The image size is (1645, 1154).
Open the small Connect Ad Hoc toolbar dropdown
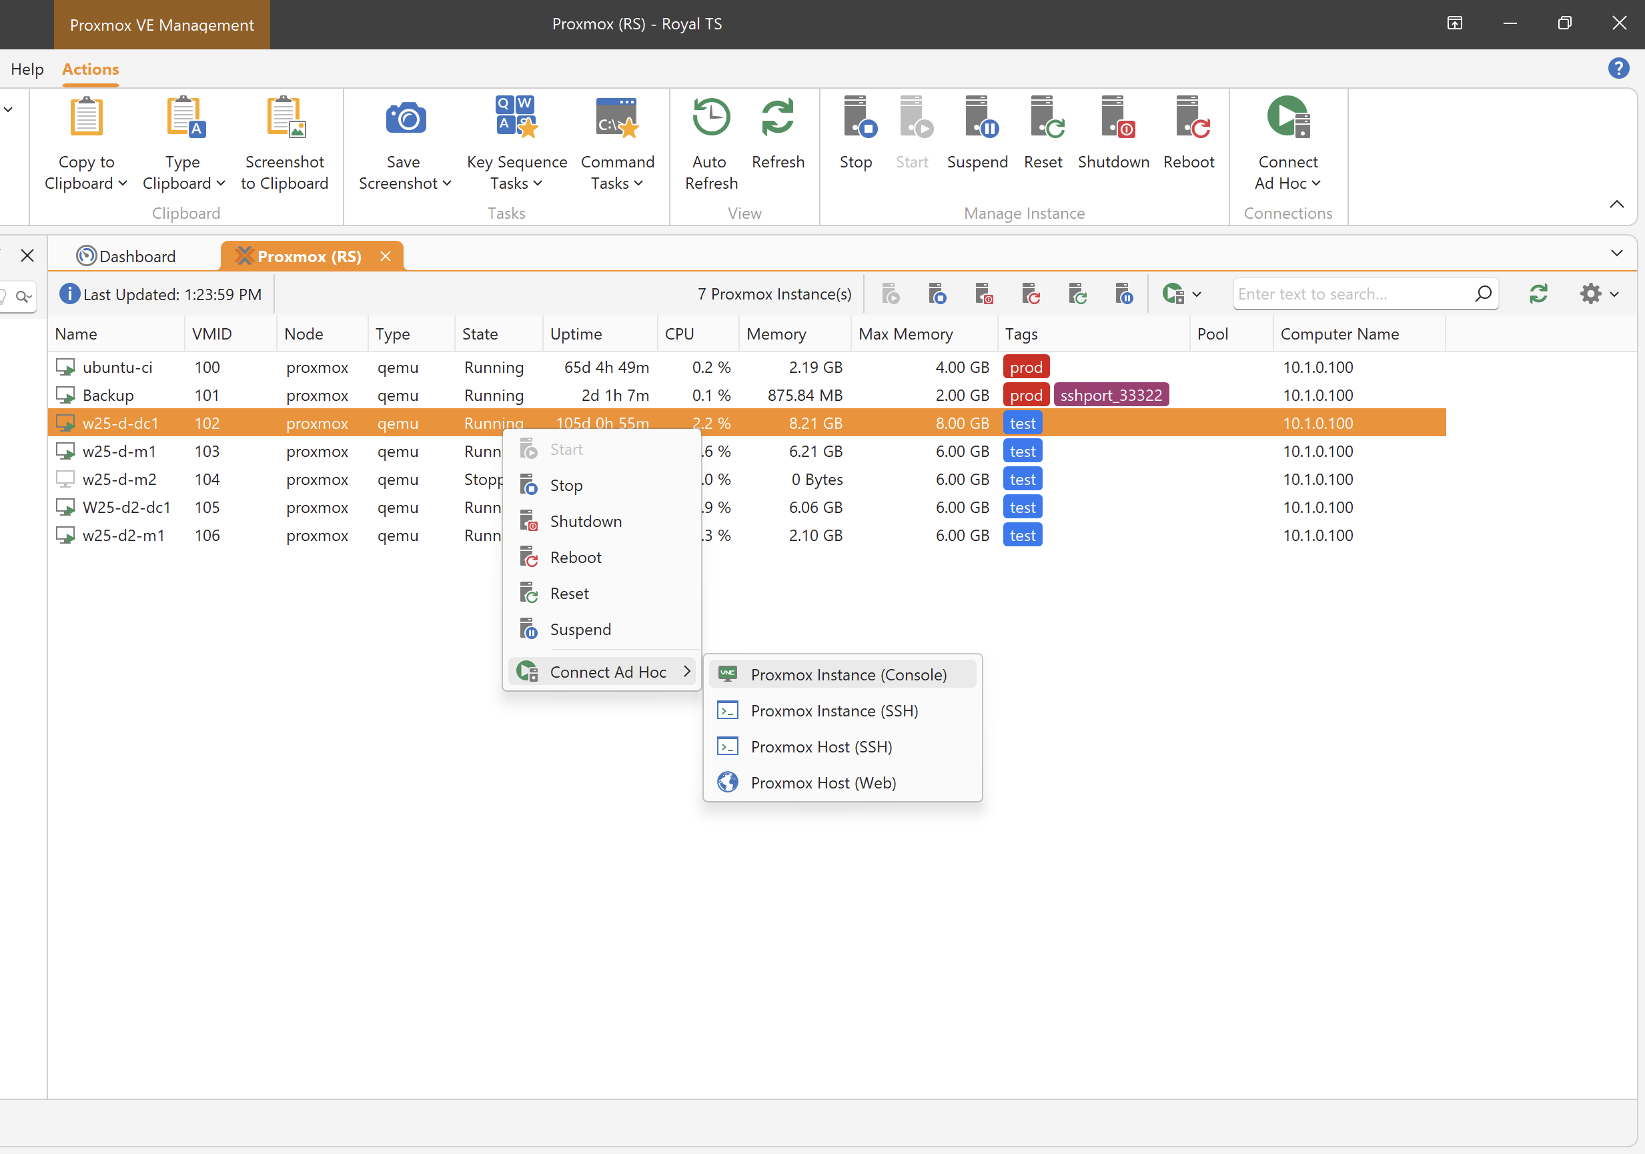[x=1182, y=294]
